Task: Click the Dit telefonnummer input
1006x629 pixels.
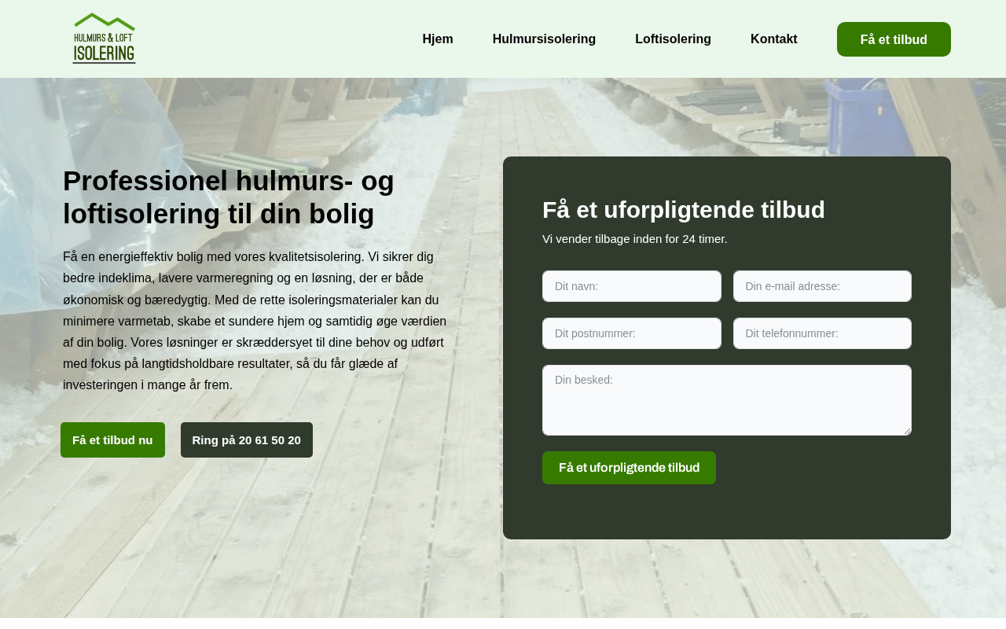Action: 822,333
